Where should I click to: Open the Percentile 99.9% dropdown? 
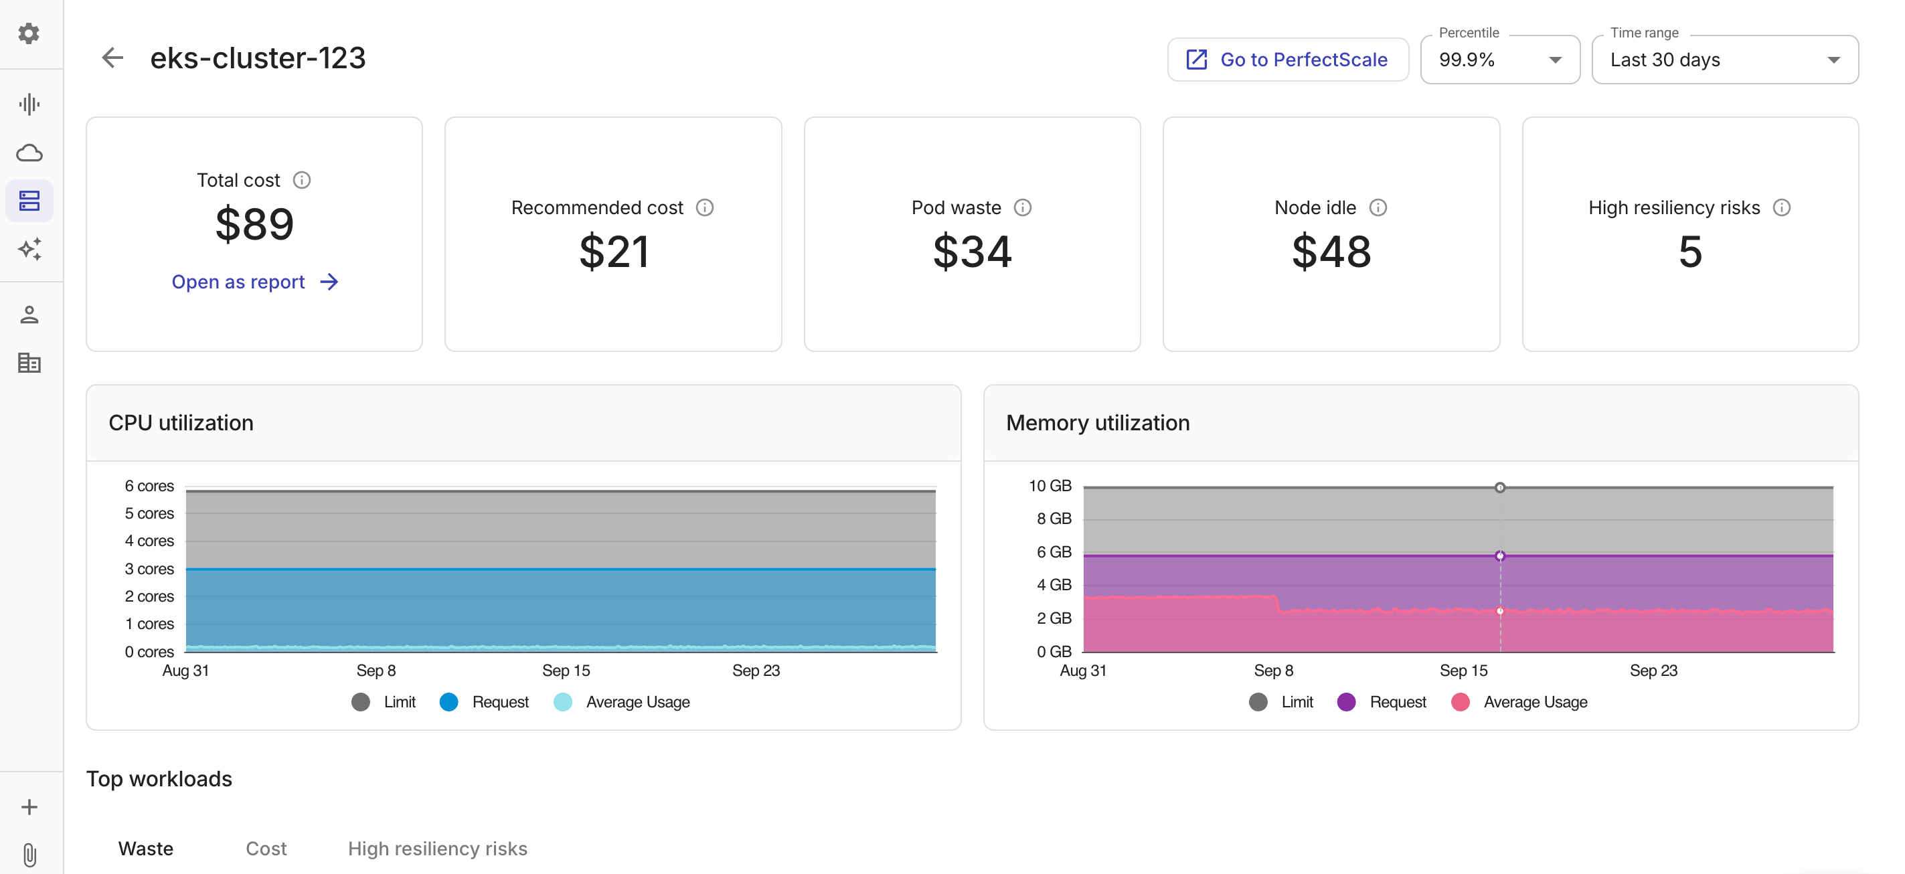coord(1500,59)
